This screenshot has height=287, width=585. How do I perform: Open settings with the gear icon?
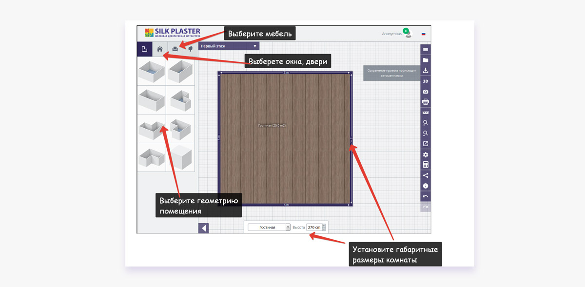(x=426, y=154)
